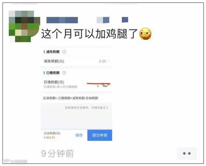206x166 pixels.
Task: Tap the pixelated user avatar
Action: tap(24, 26)
